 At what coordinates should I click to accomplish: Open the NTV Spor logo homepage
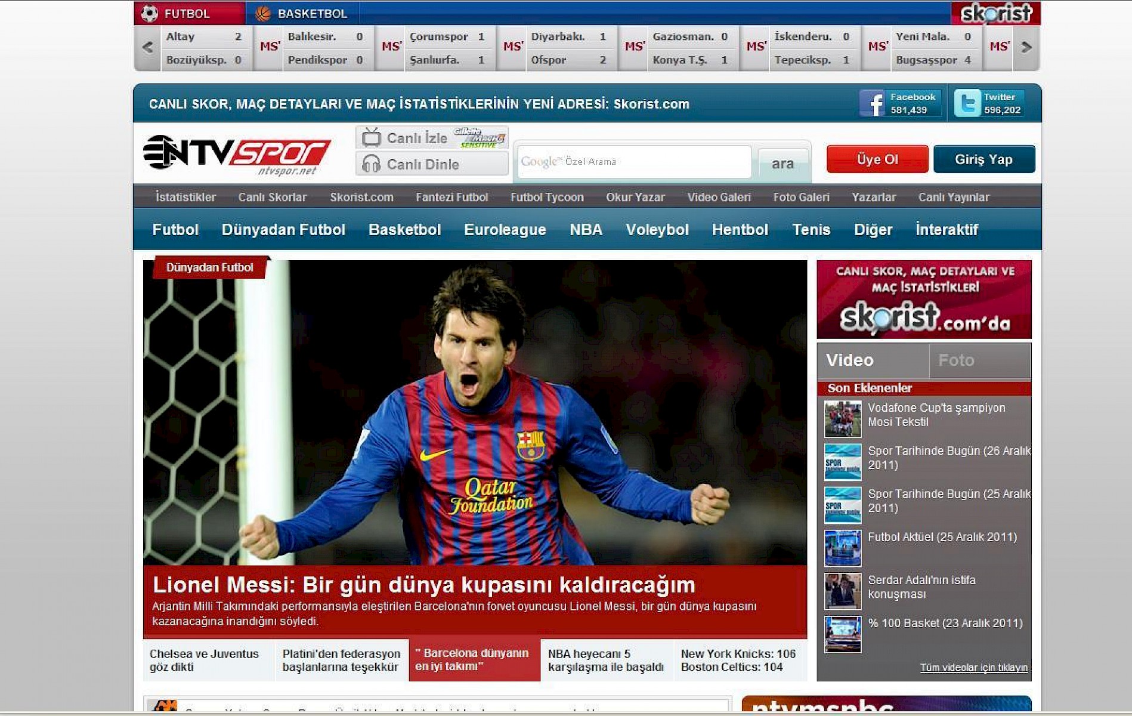[x=237, y=154]
